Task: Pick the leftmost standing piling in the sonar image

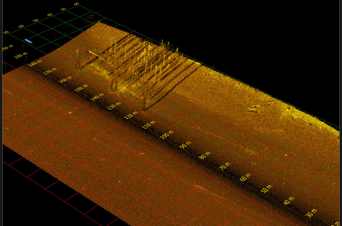Action: coord(77,59)
